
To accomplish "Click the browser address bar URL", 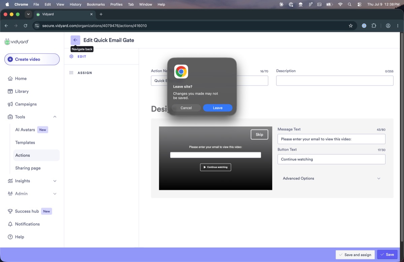I will click(95, 26).
